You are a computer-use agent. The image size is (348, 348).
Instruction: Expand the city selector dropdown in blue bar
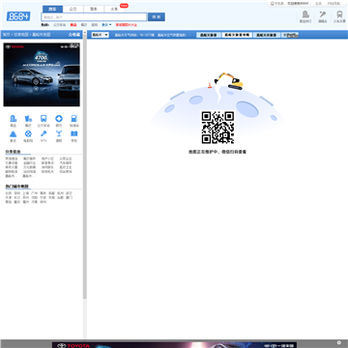point(101,35)
